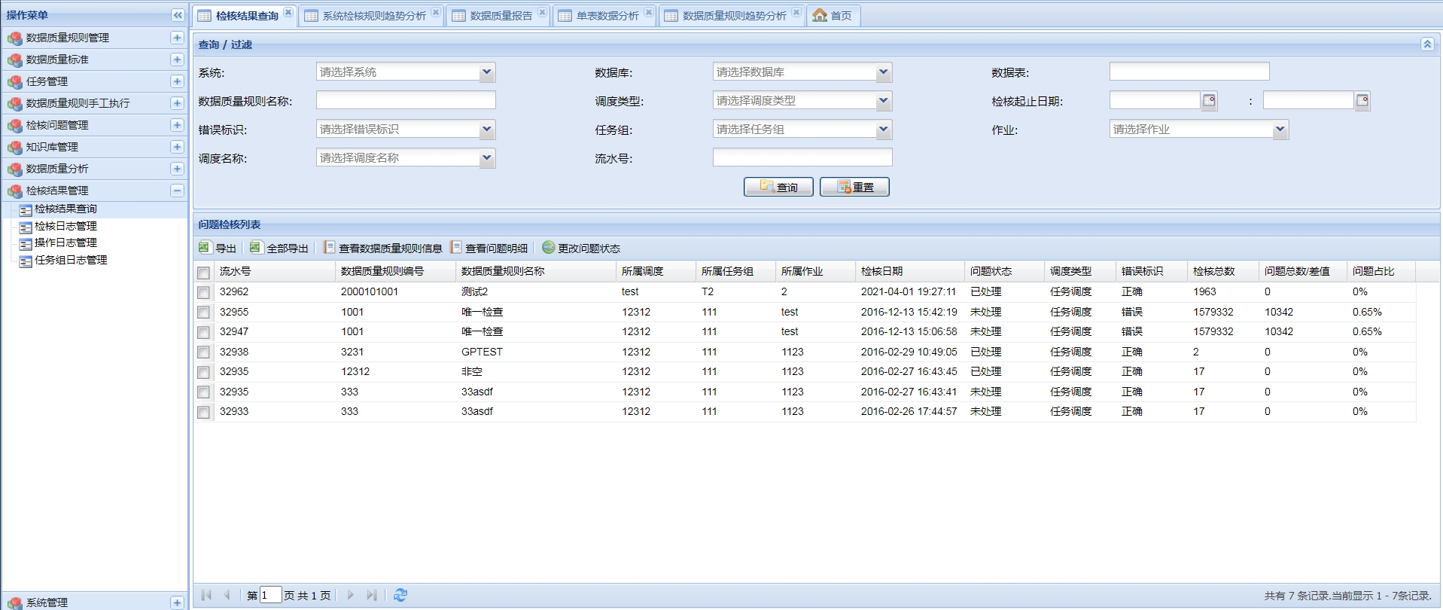Close the 数据质量规则趋势分析 tab
The height and width of the screenshot is (610, 1443).
point(796,12)
